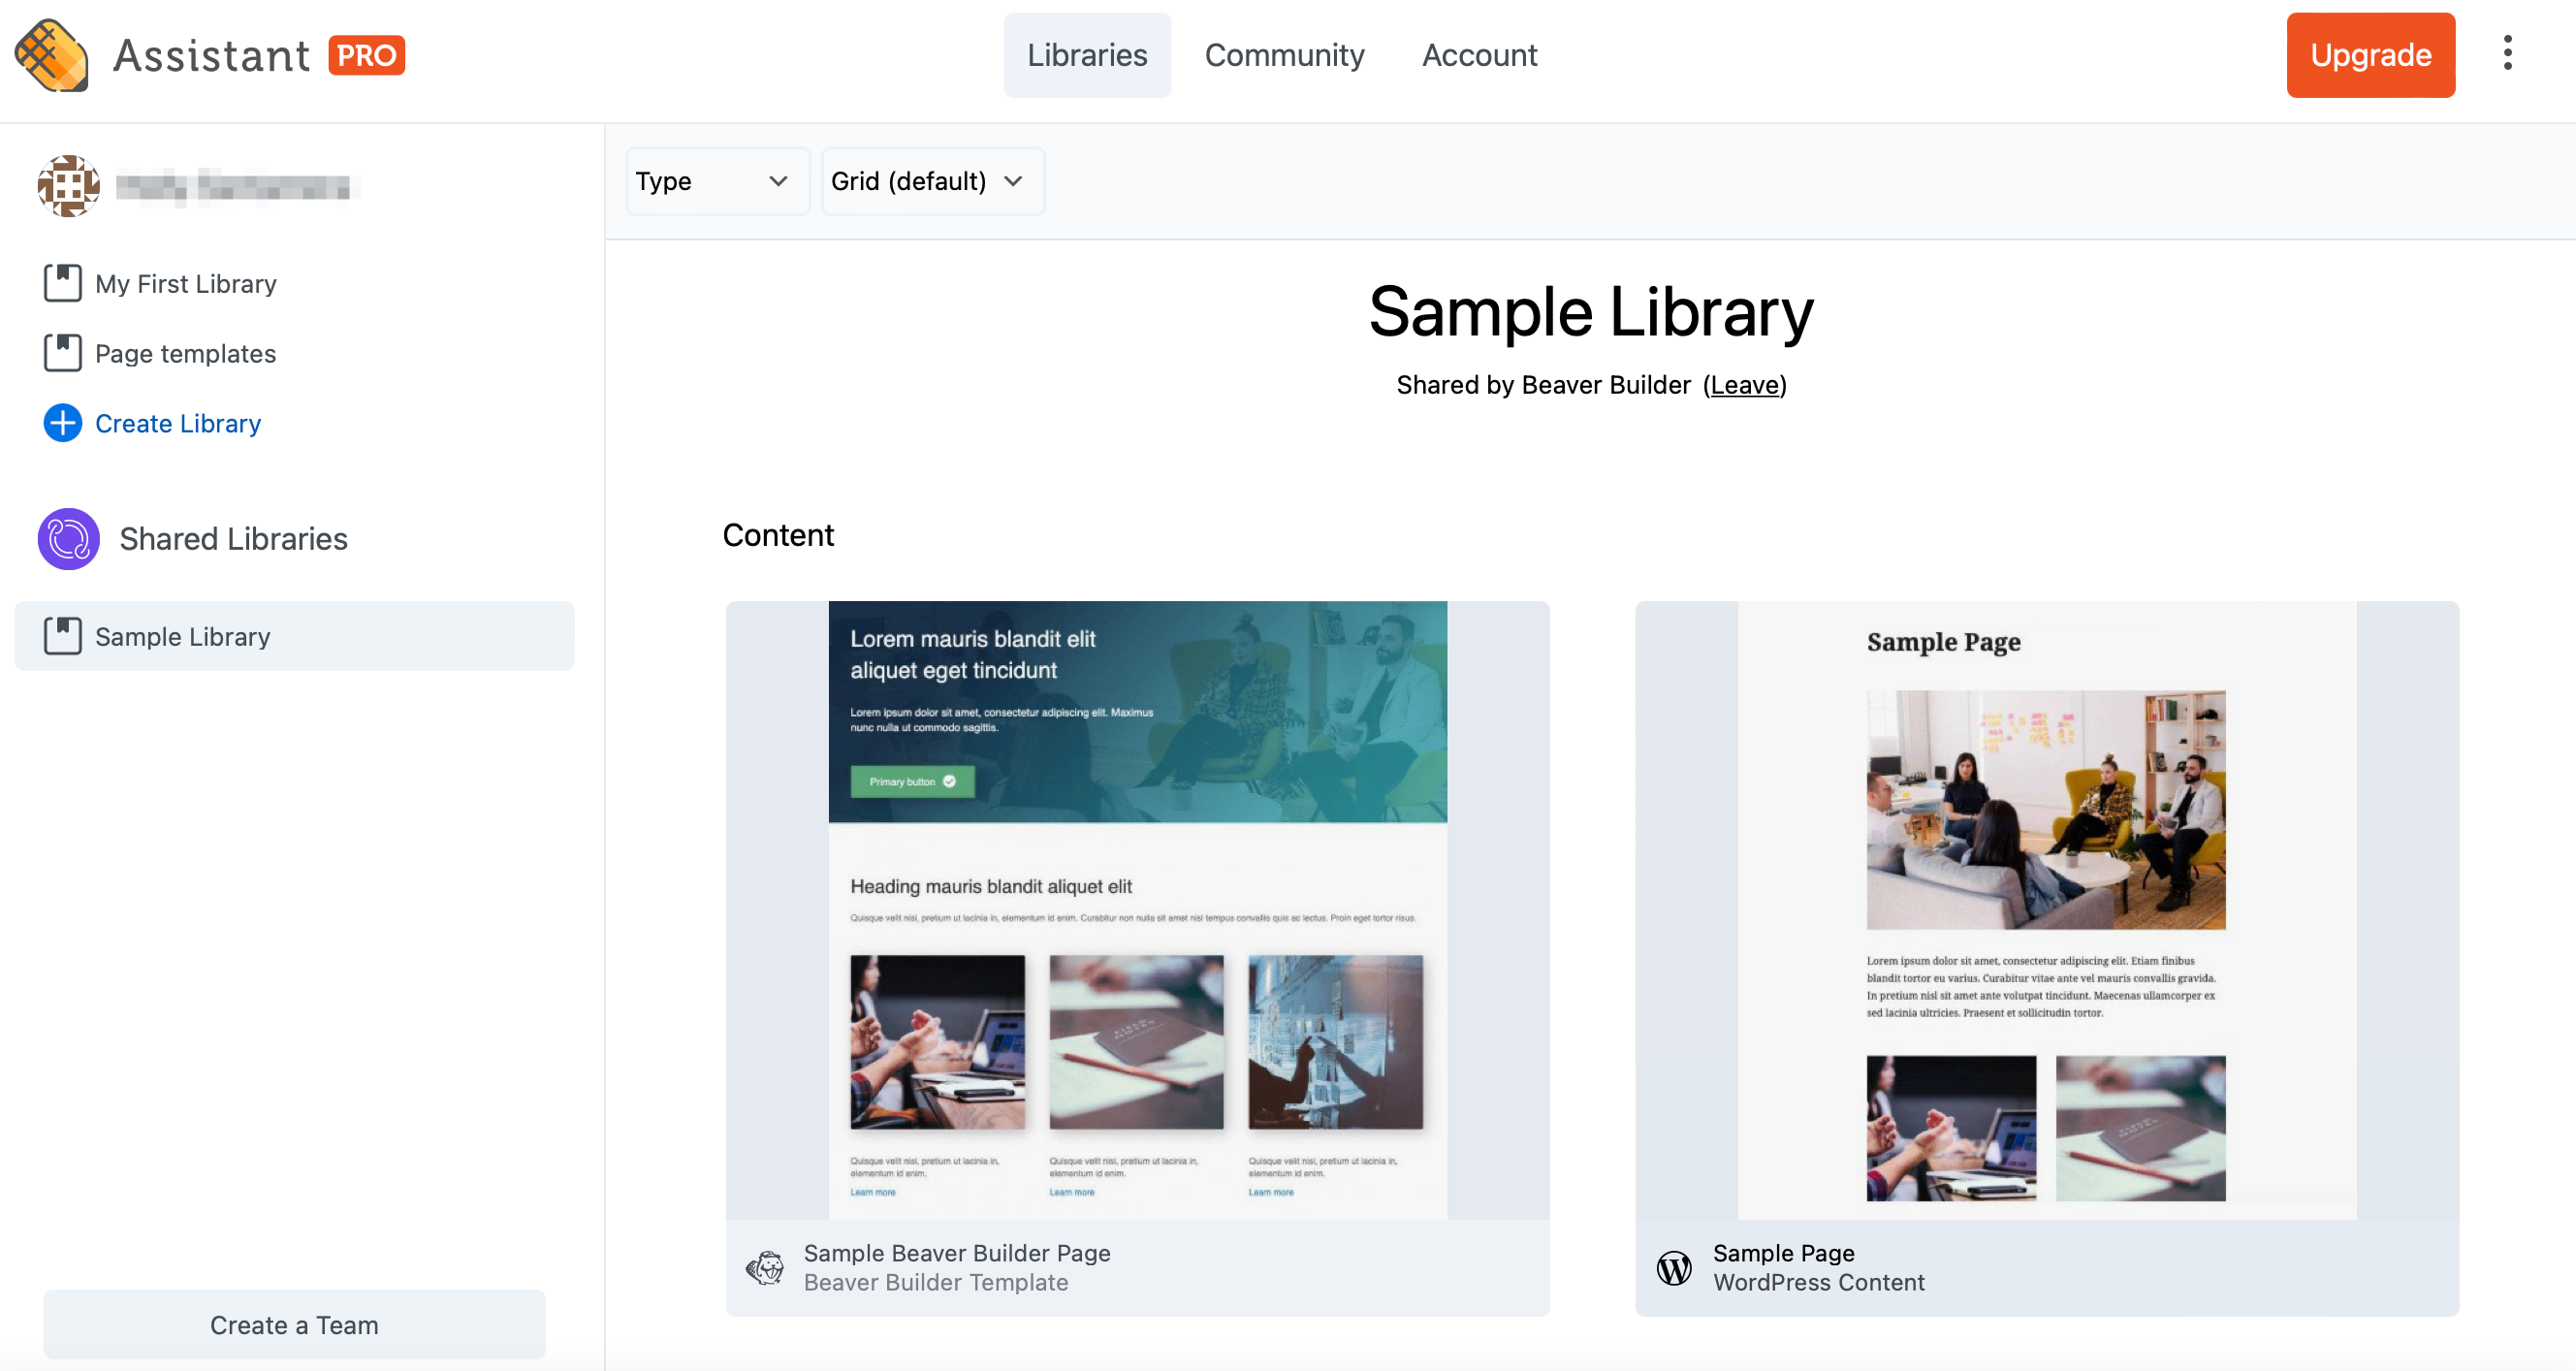Image resolution: width=2576 pixels, height=1371 pixels.
Task: Click the My First Library bookmark icon
Action: click(62, 283)
